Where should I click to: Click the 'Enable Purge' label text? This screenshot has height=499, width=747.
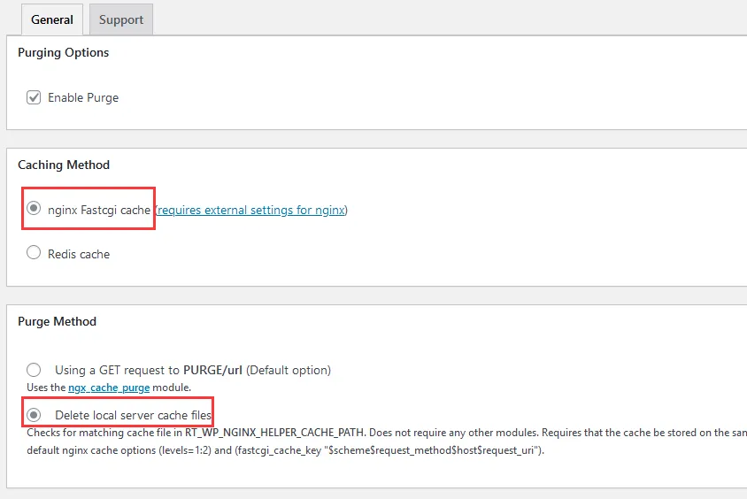(x=83, y=97)
